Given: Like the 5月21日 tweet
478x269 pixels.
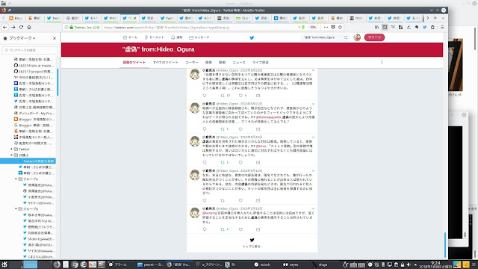Looking at the screenshot, I should pos(240,129).
